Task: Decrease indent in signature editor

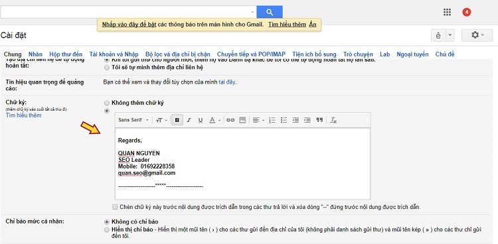Action: [x=295, y=120]
